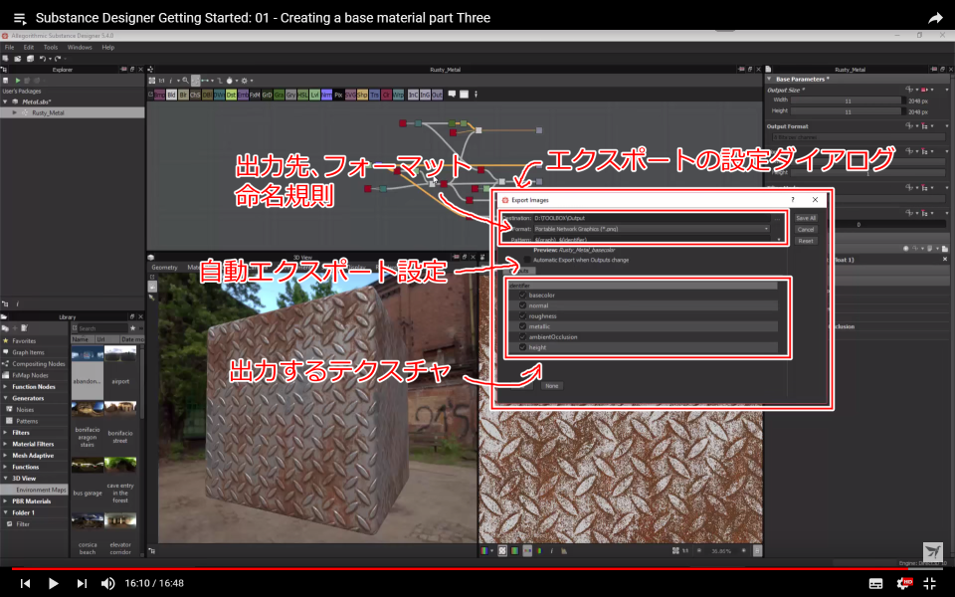Click the green compute arrow in Explorer

[x=18, y=80]
